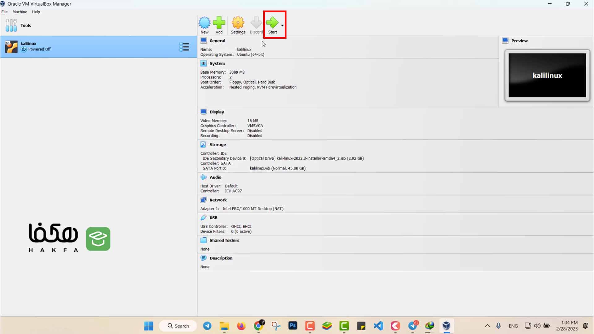Click the Storage disk icon

pyautogui.click(x=203, y=144)
